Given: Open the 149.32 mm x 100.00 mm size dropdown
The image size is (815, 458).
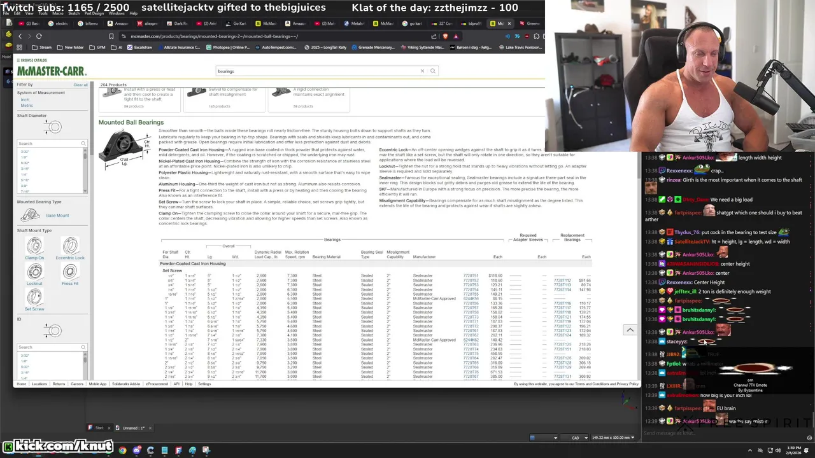Looking at the screenshot, I should [613, 438].
